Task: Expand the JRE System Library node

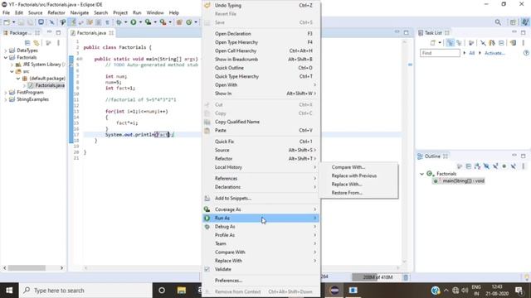Action: point(12,65)
